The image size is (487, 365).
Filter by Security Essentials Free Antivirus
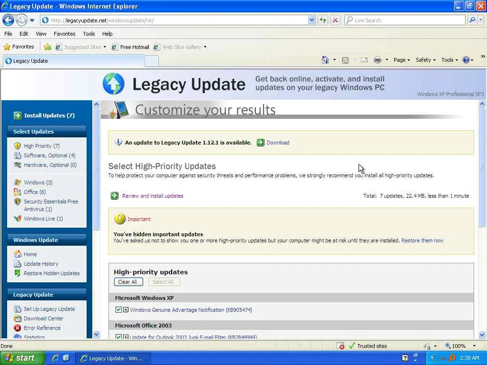(51, 205)
